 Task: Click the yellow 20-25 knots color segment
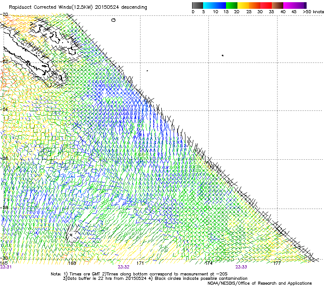click(x=243, y=5)
